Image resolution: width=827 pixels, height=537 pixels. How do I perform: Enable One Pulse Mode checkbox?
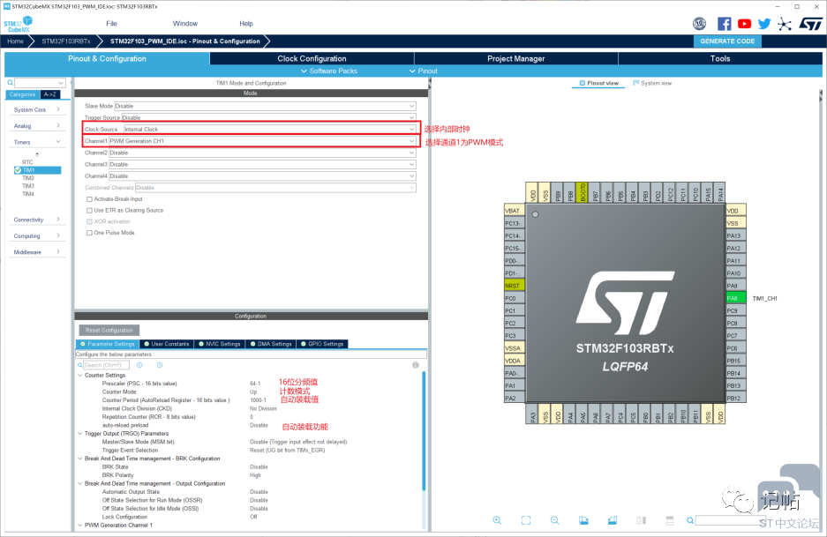coord(89,233)
